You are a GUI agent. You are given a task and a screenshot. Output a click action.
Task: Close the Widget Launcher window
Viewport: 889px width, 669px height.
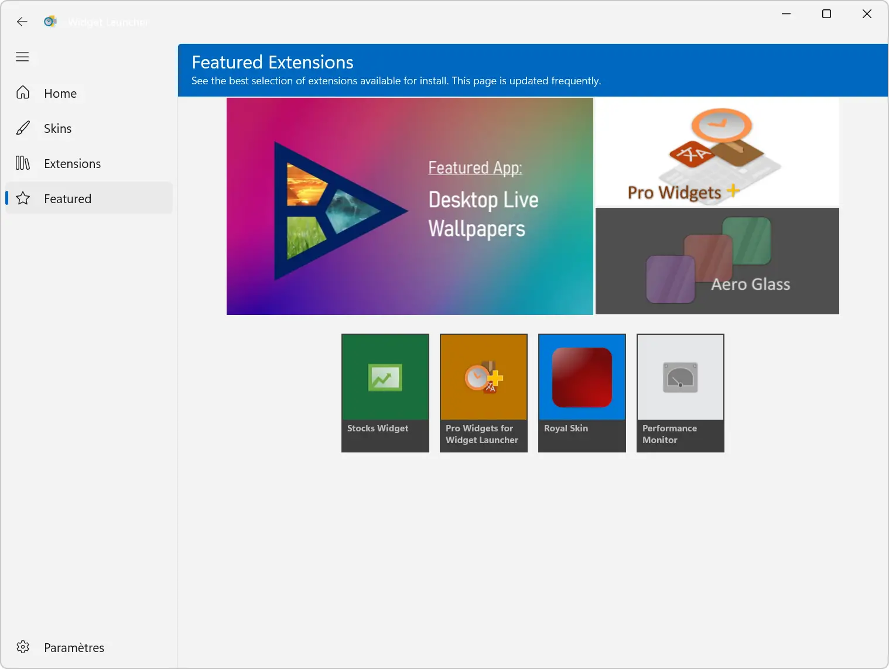(x=867, y=13)
